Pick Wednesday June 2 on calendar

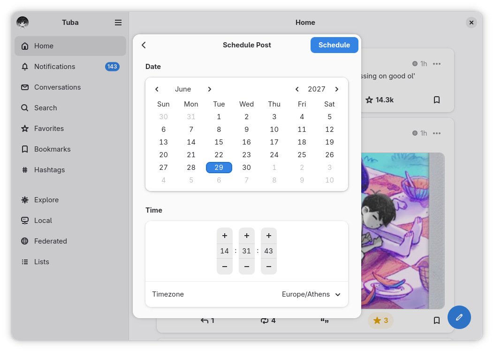(x=247, y=117)
